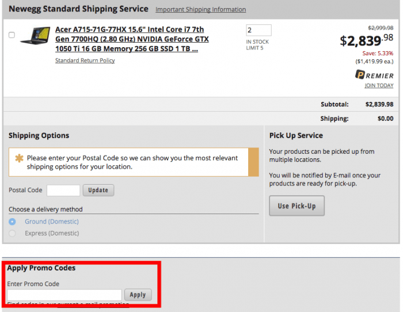
Task: Click the Subtotal amount $2,839.98
Action: point(379,104)
